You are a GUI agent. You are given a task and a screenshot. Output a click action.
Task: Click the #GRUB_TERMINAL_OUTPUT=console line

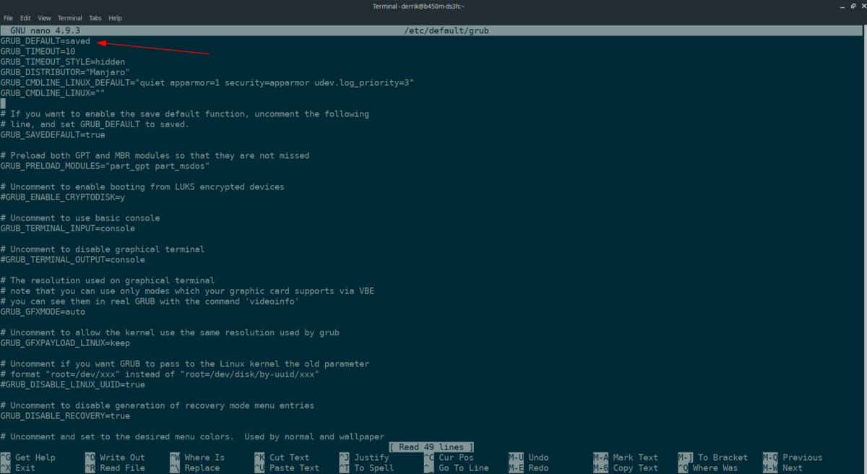tap(73, 259)
